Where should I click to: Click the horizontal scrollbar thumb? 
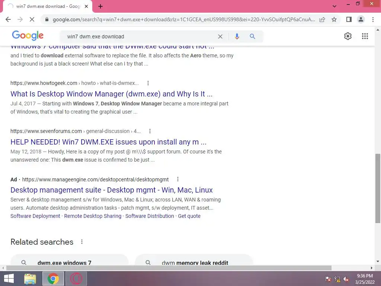[169, 268]
